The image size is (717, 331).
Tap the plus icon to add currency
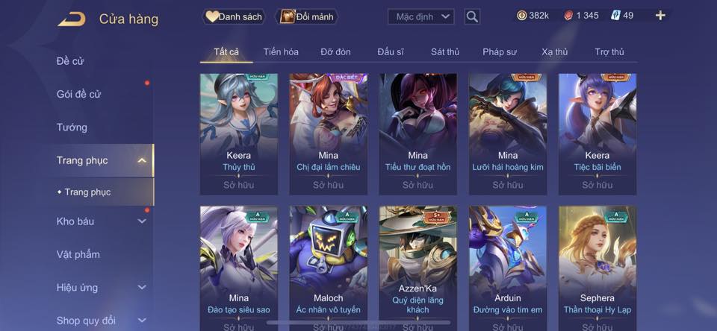[x=659, y=16]
